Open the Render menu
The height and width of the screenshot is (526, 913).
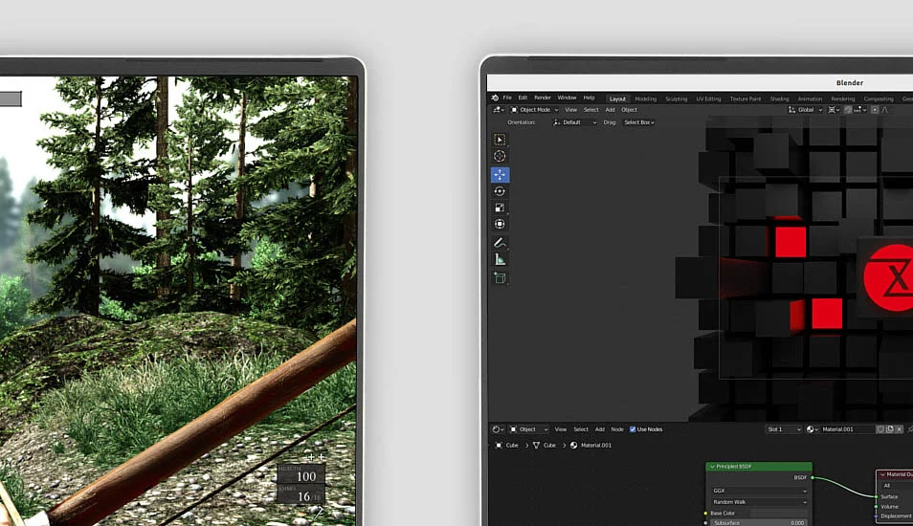pyautogui.click(x=542, y=98)
